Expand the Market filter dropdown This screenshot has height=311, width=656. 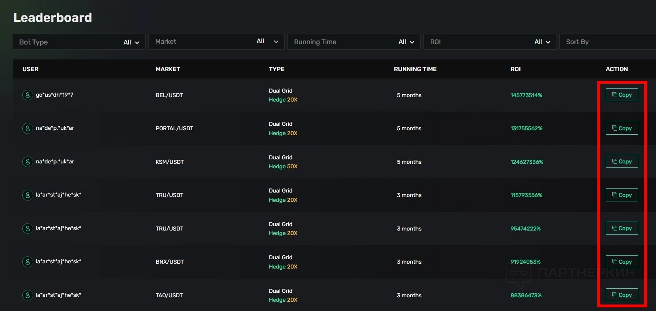pyautogui.click(x=216, y=42)
